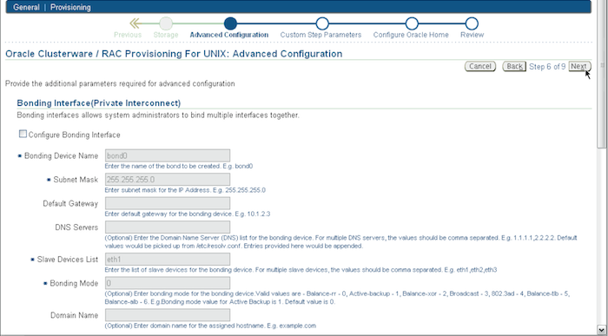This screenshot has width=608, height=336.
Task: Focus the Bonding Device Name field
Action: click(168, 155)
